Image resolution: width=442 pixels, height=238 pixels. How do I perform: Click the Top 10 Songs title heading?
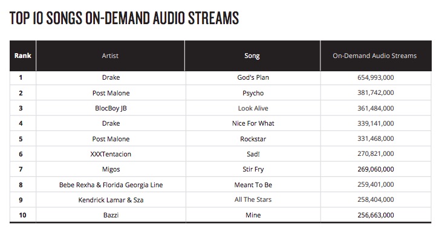pos(124,18)
